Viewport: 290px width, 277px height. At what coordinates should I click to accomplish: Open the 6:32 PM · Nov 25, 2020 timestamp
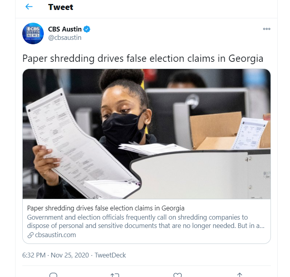pos(55,255)
